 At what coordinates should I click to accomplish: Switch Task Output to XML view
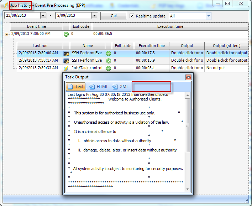click(120, 87)
